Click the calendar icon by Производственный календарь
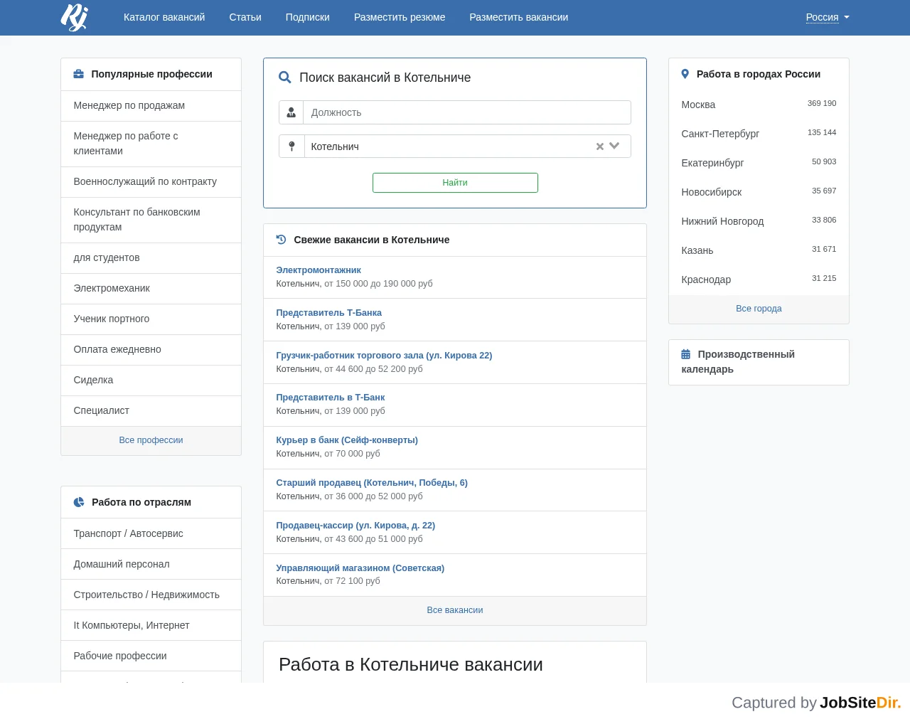910x724 pixels. point(686,354)
